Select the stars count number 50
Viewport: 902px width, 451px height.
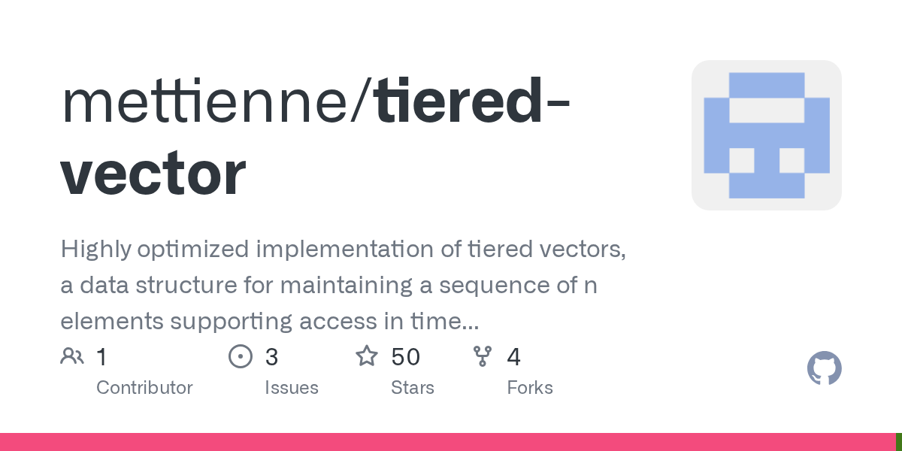tap(406, 356)
